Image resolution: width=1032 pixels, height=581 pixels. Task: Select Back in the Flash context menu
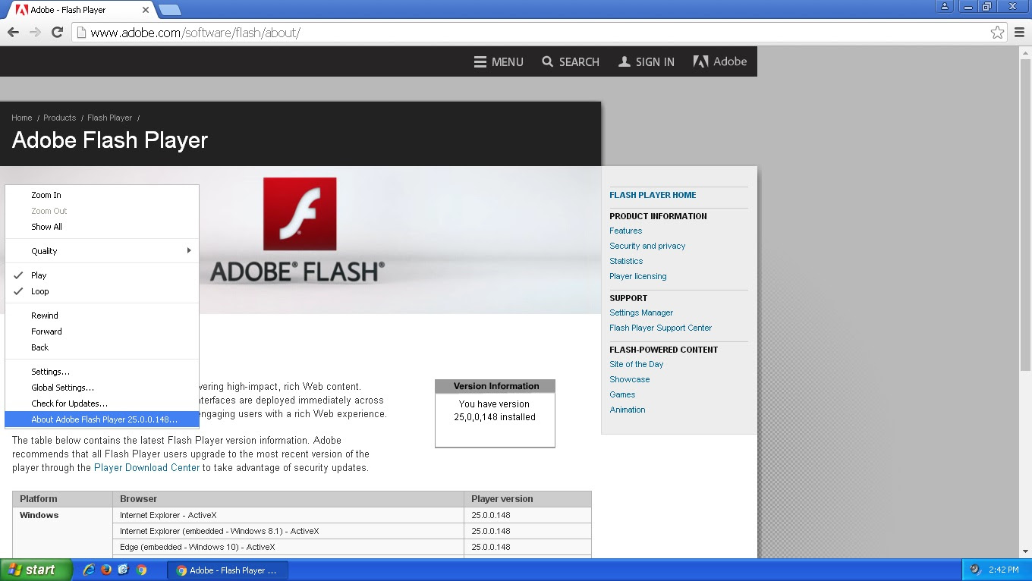[x=102, y=347]
